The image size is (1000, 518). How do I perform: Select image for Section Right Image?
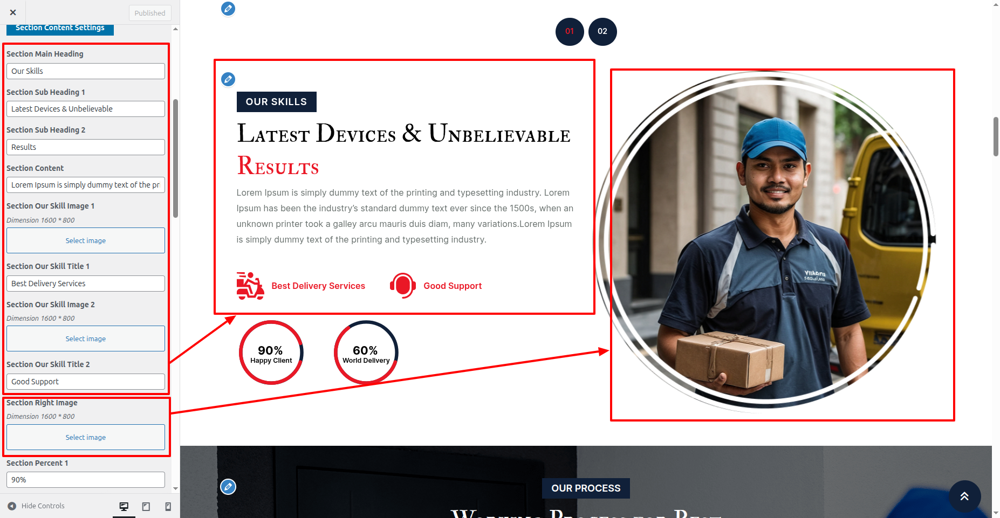86,437
